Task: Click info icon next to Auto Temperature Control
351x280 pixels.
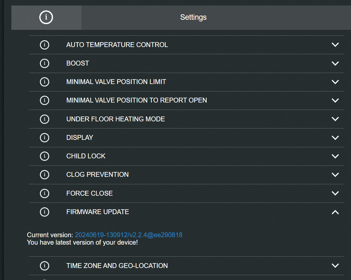Action: (44, 45)
